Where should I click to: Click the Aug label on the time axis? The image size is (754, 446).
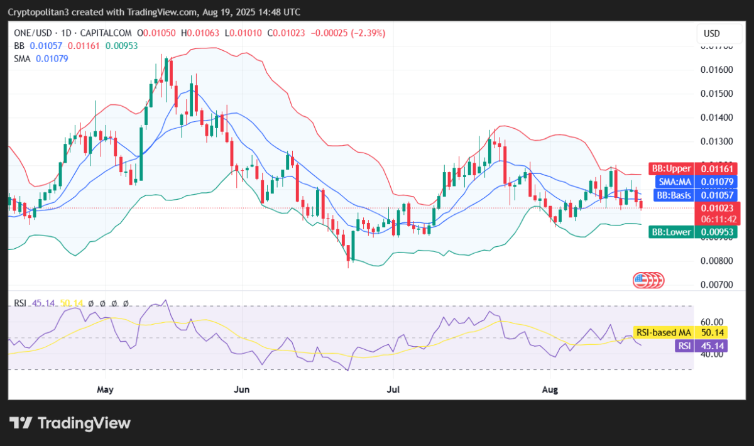pos(550,389)
